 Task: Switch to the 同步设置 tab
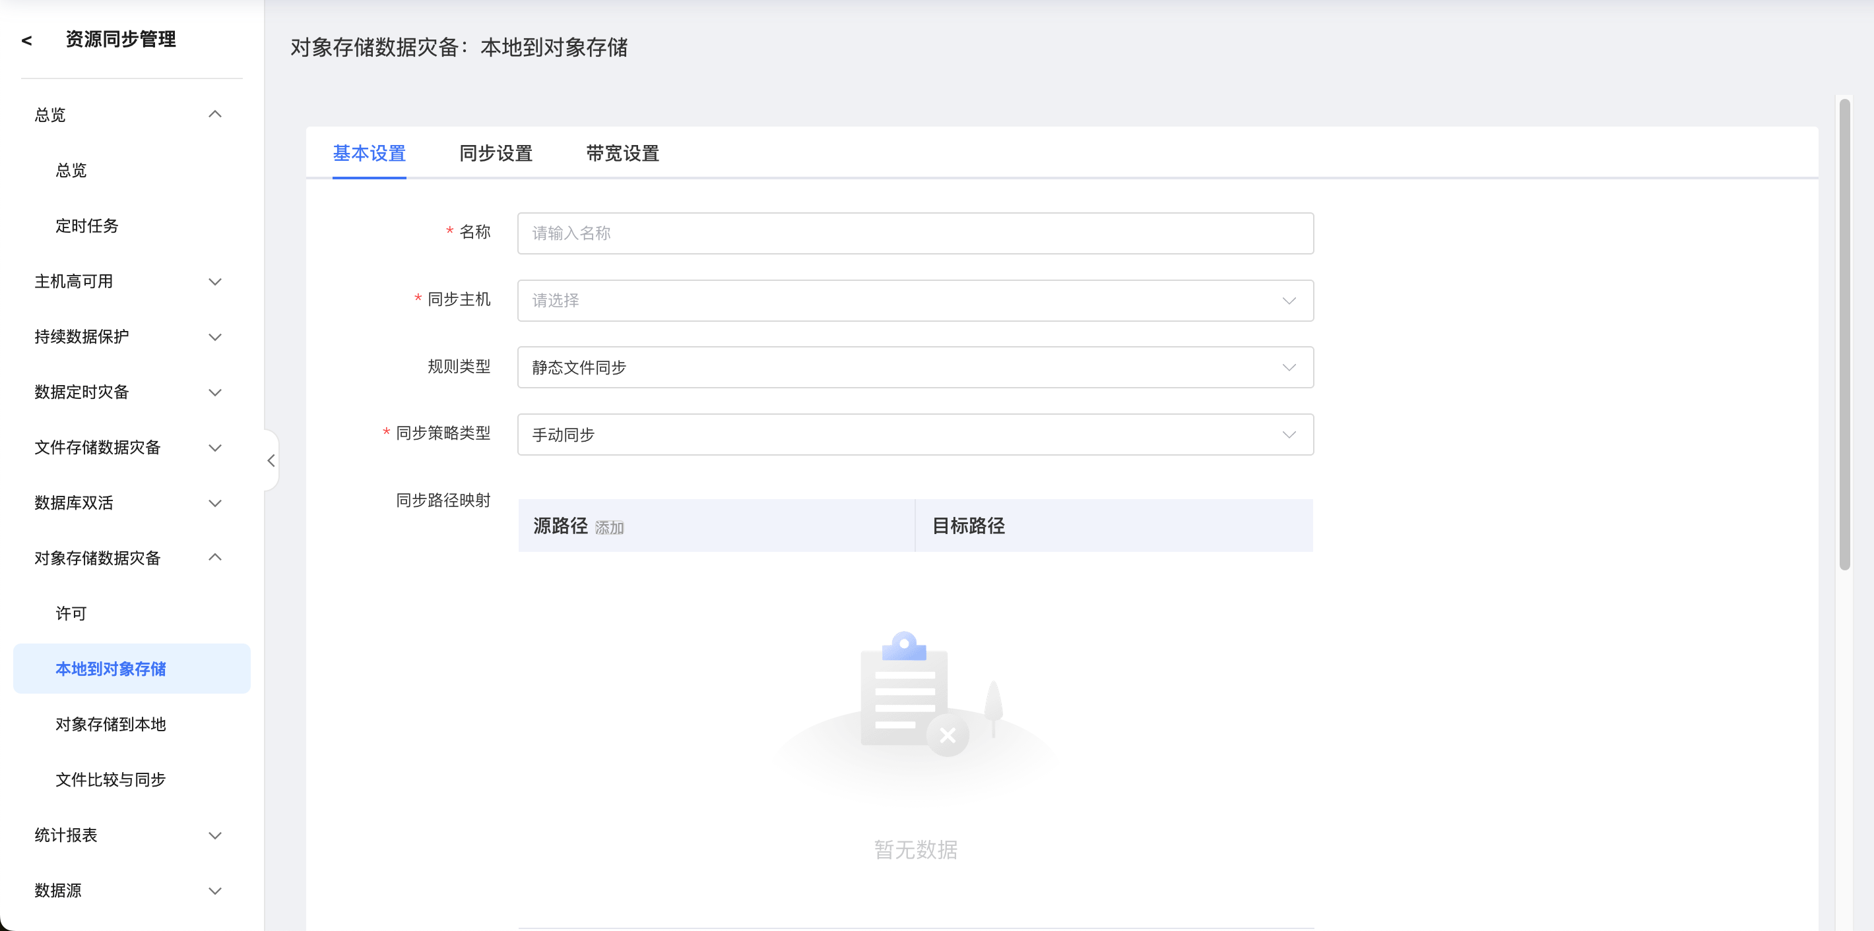pos(496,154)
